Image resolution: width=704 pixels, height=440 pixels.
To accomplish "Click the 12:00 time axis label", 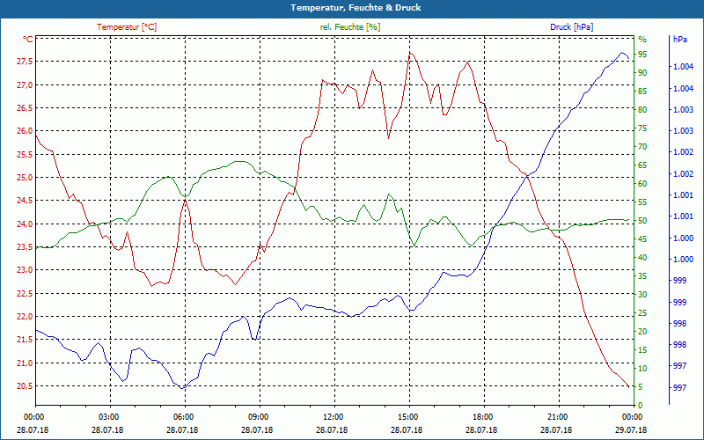I will [x=334, y=416].
